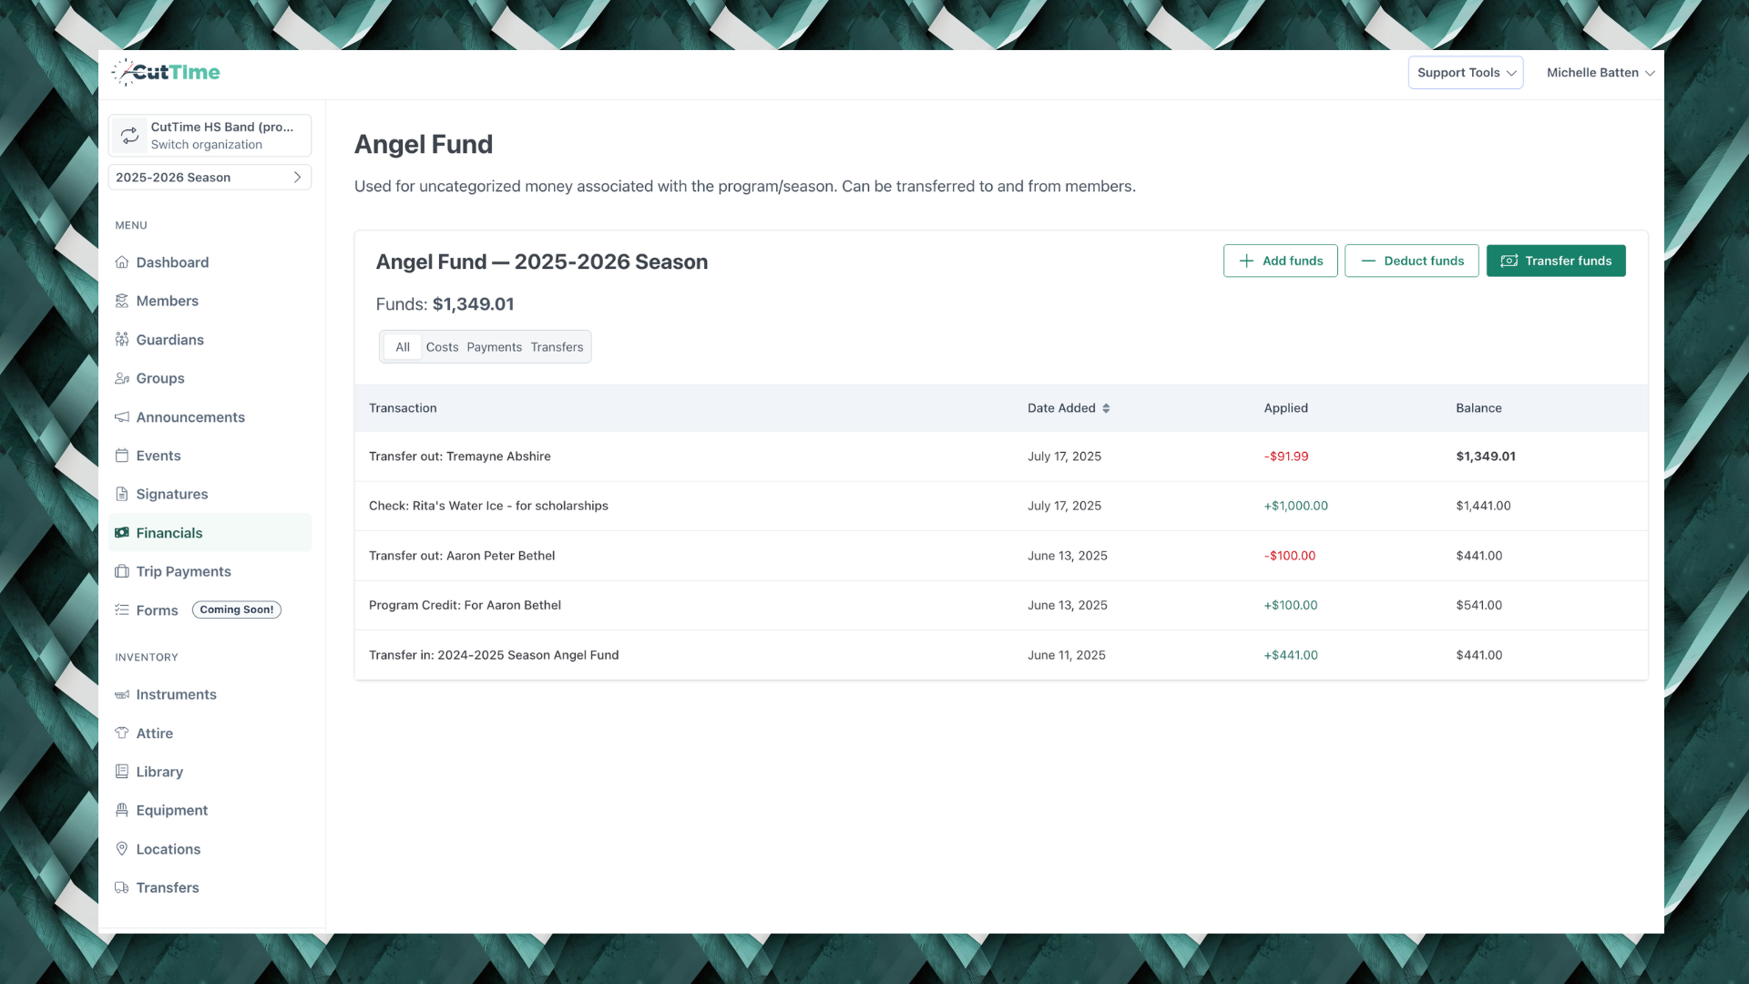Click the Locations pin icon

(x=122, y=849)
